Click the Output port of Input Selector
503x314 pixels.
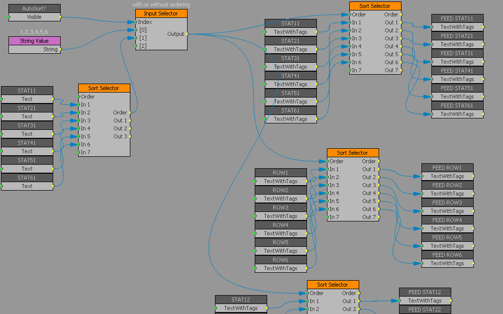click(176, 34)
